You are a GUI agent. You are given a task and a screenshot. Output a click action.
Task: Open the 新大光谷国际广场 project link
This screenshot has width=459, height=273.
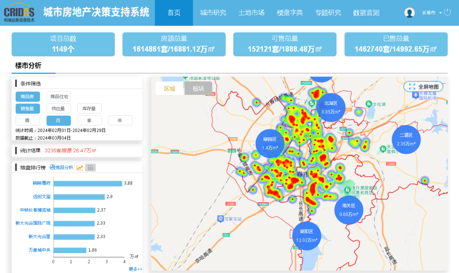(33, 223)
